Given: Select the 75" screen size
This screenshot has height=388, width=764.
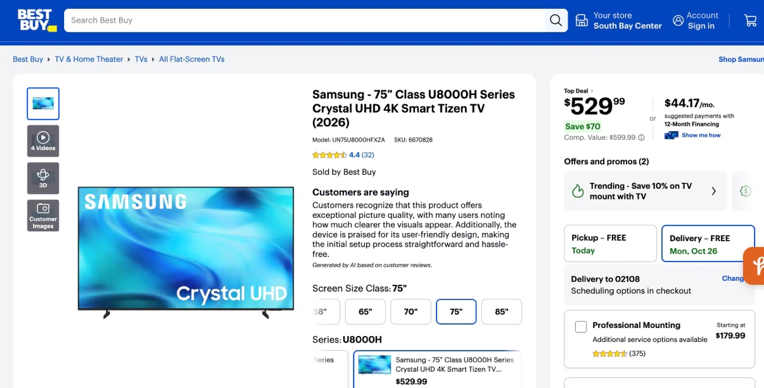Looking at the screenshot, I should 456,311.
